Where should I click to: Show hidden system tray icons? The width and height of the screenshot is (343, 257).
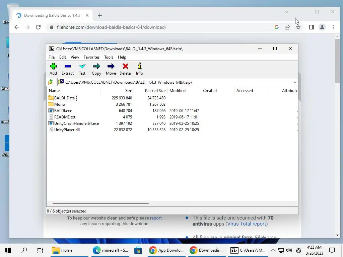coord(273,250)
